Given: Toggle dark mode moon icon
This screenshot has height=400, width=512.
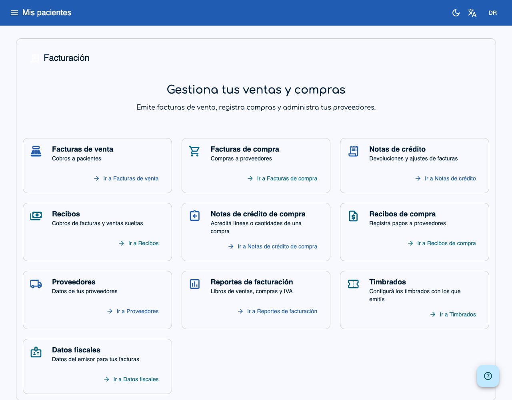Looking at the screenshot, I should [x=456, y=13].
